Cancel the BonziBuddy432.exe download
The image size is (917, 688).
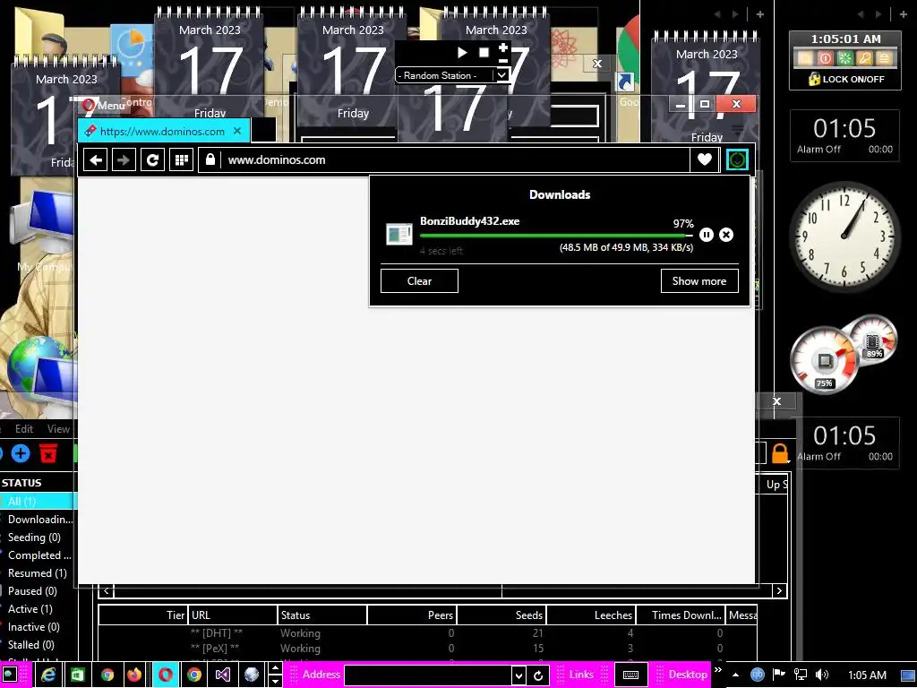pyautogui.click(x=726, y=235)
